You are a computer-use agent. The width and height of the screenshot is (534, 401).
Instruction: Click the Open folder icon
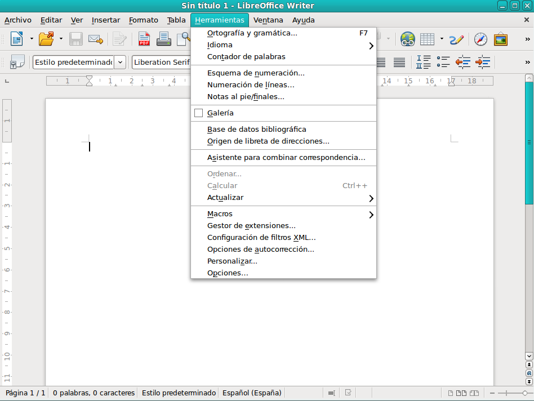(46, 39)
